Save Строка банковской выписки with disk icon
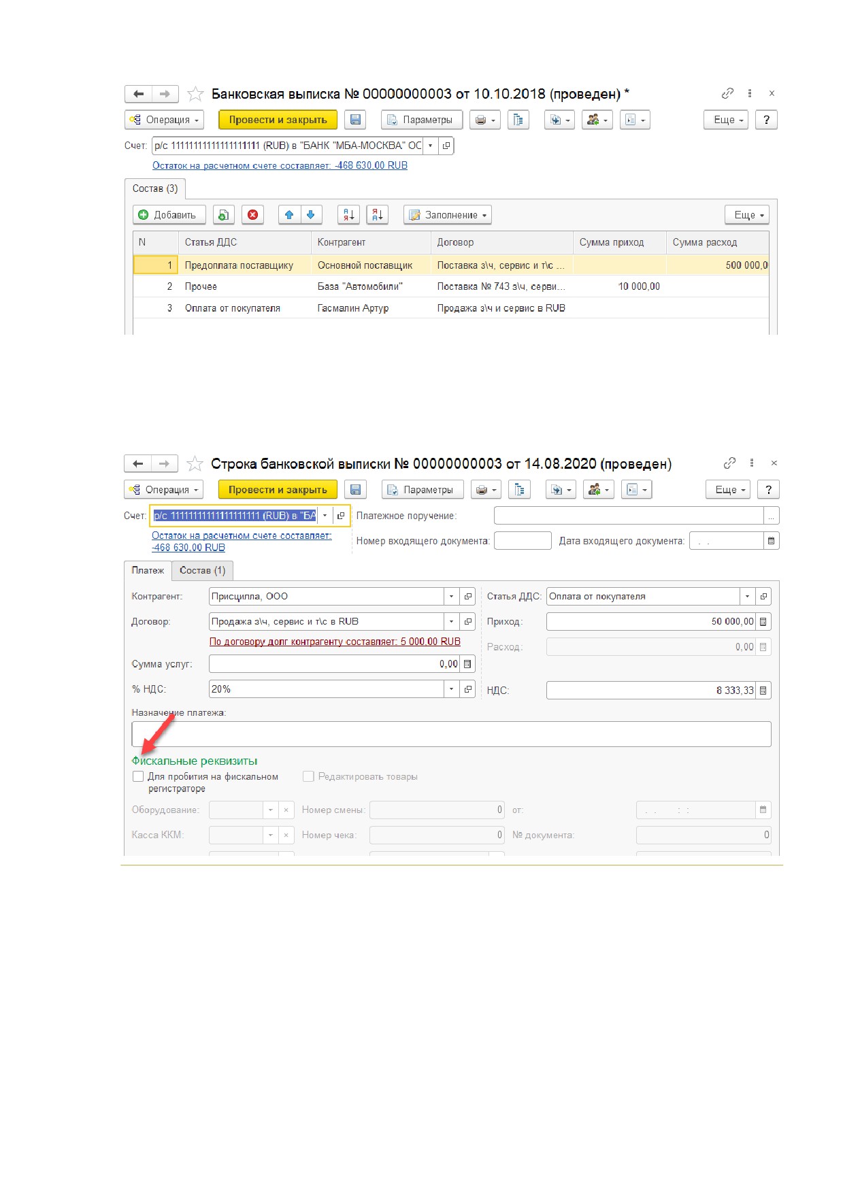Image resolution: width=843 pixels, height=1192 pixels. pyautogui.click(x=355, y=489)
